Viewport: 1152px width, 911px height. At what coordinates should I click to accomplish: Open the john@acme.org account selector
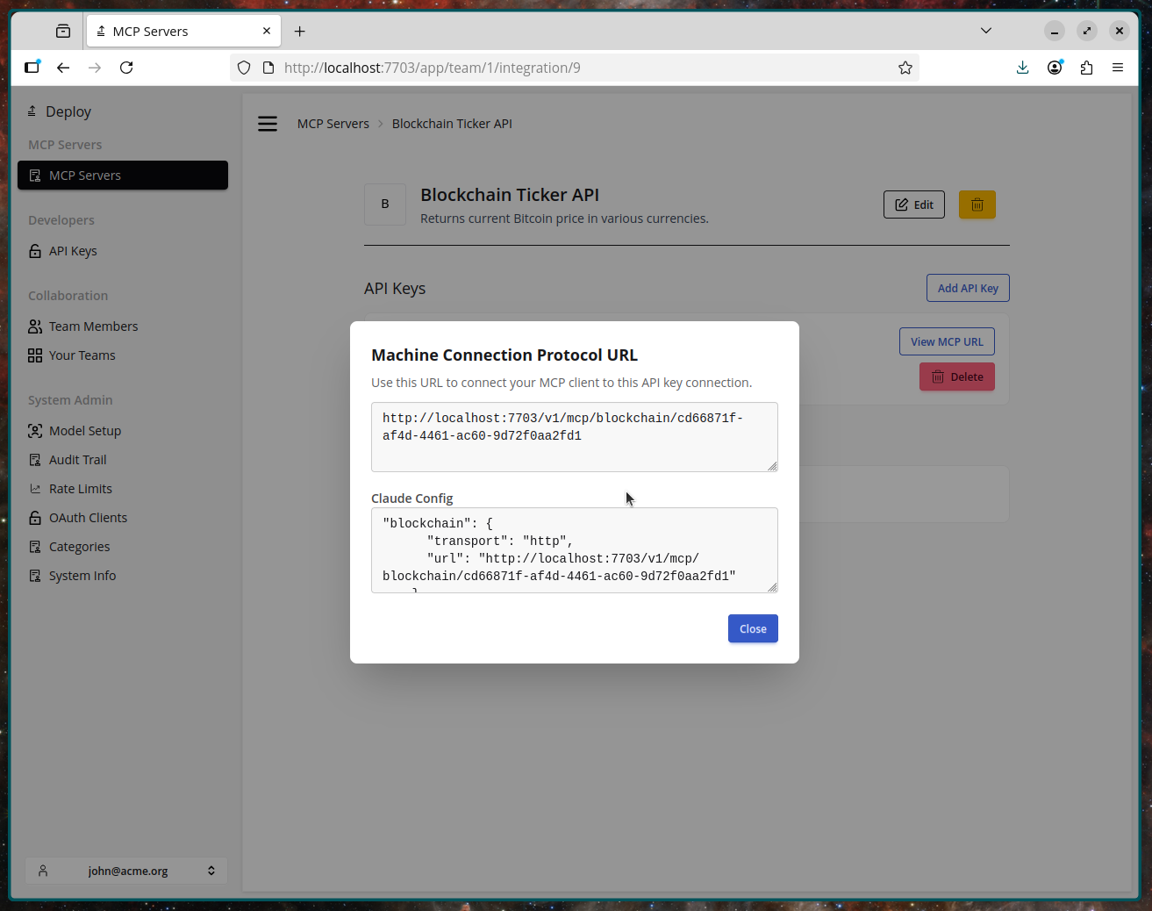[126, 870]
